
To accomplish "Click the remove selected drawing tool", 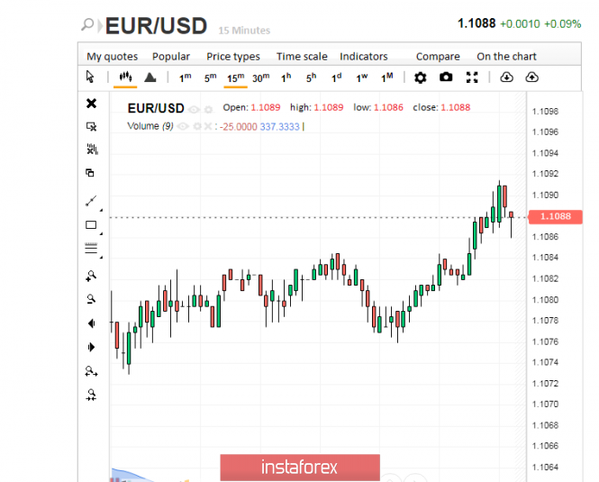I will coord(91,126).
